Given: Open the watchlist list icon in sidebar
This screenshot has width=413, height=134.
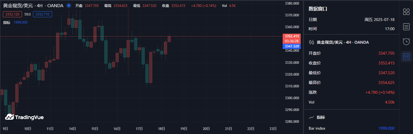Looking at the screenshot, I should 406,27.
